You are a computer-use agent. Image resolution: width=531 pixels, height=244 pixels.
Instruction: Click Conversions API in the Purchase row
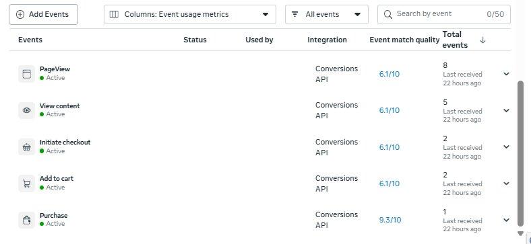click(336, 220)
